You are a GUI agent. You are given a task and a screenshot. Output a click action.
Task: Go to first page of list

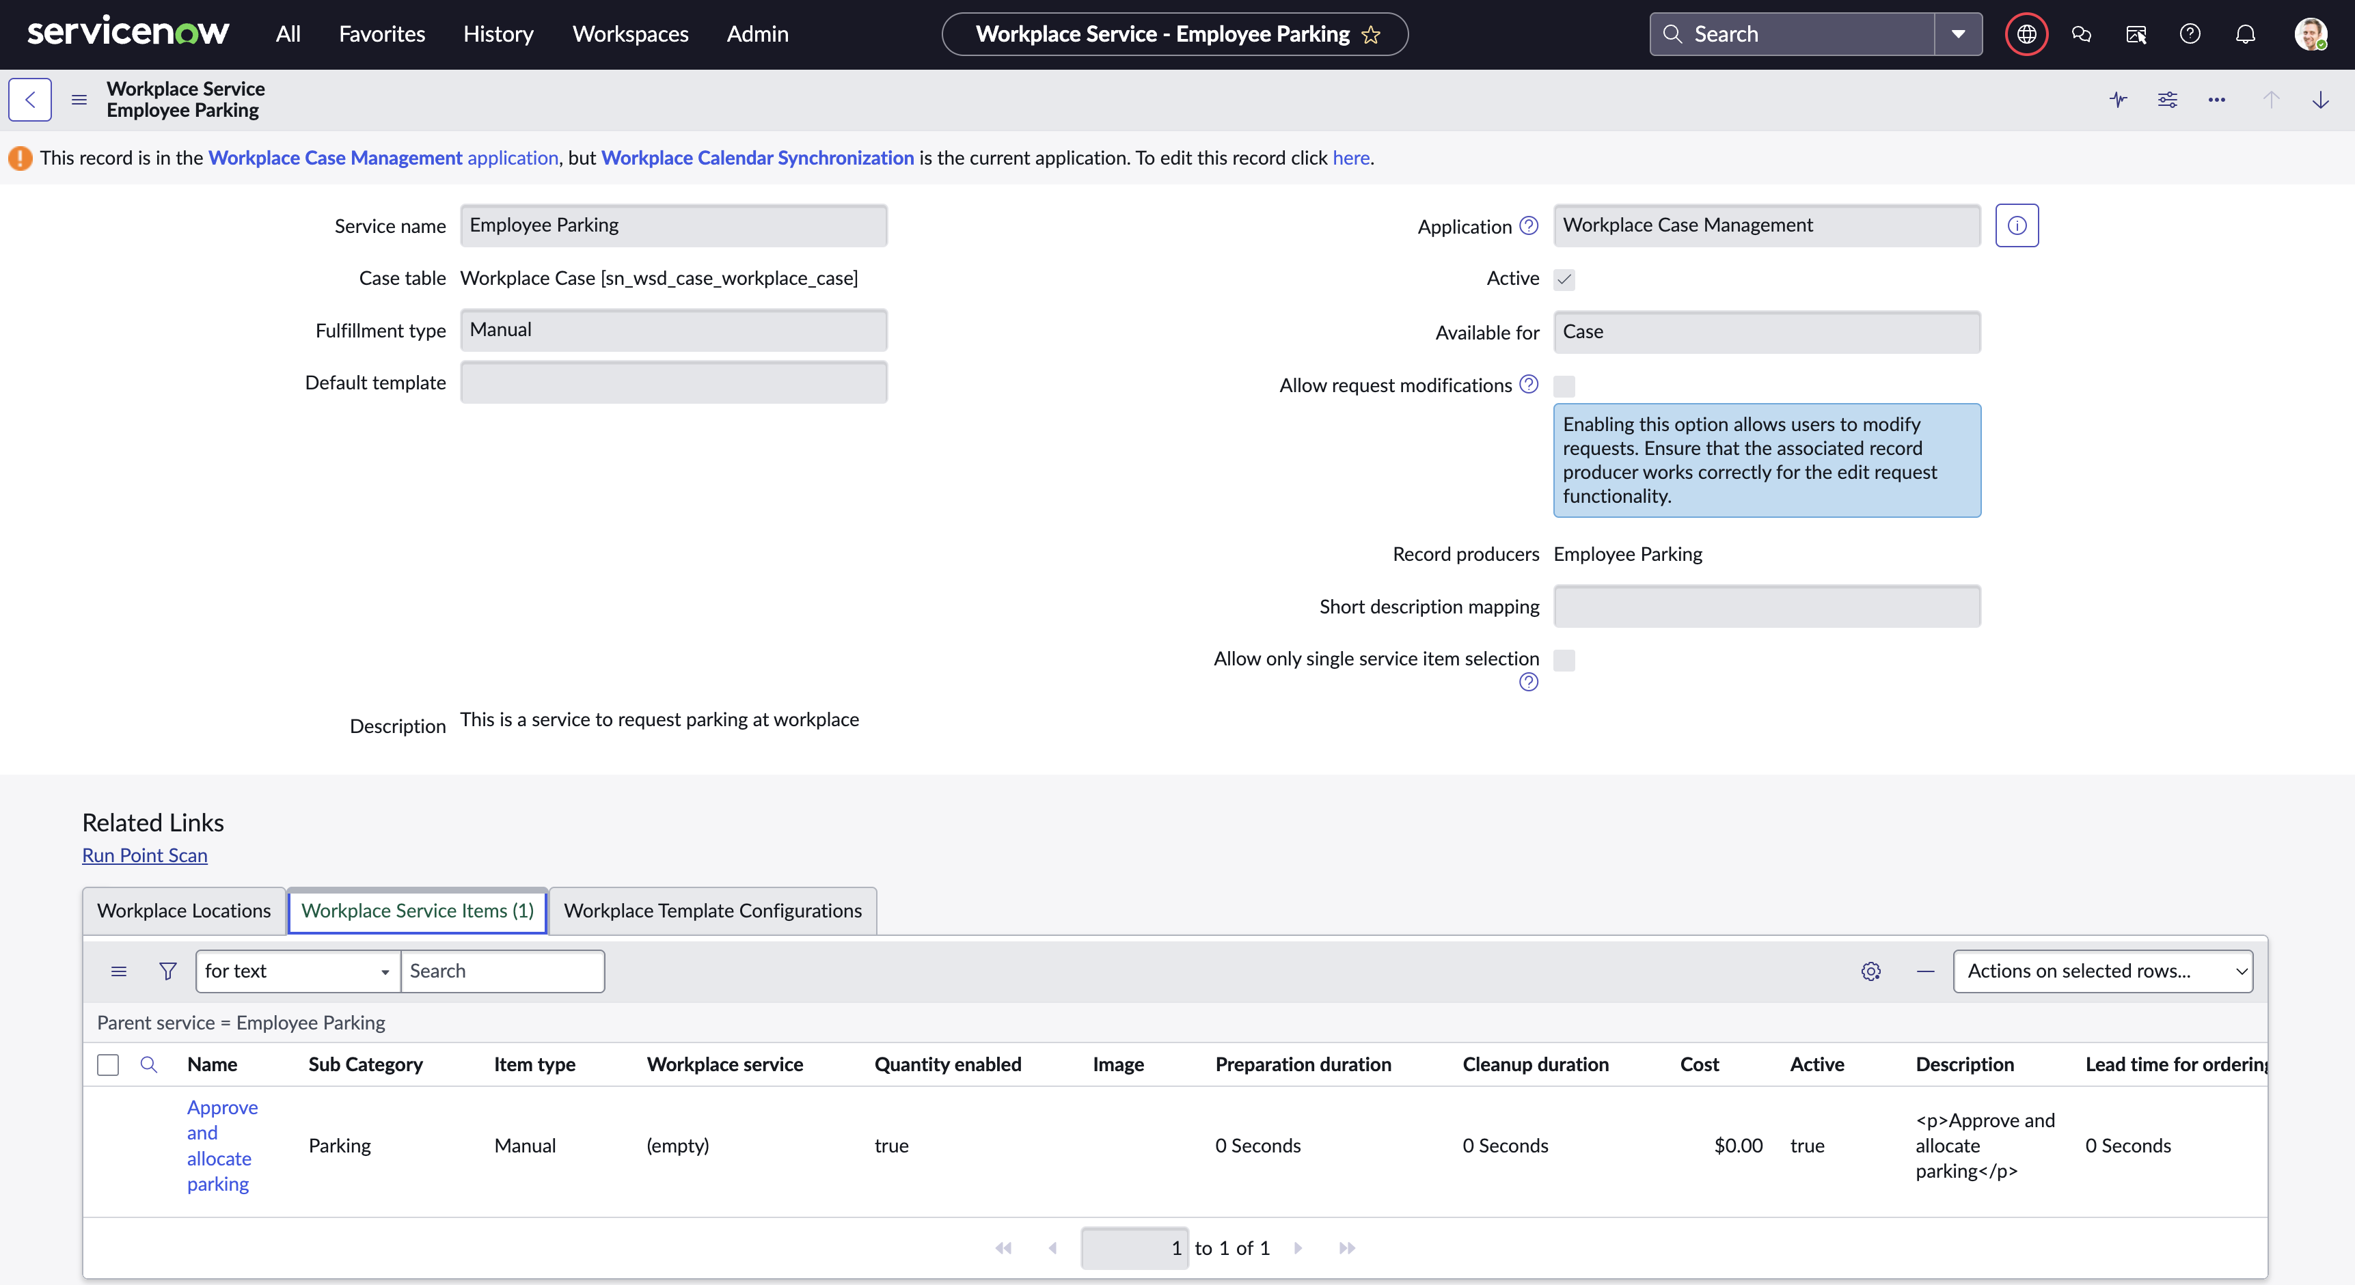(x=1004, y=1247)
